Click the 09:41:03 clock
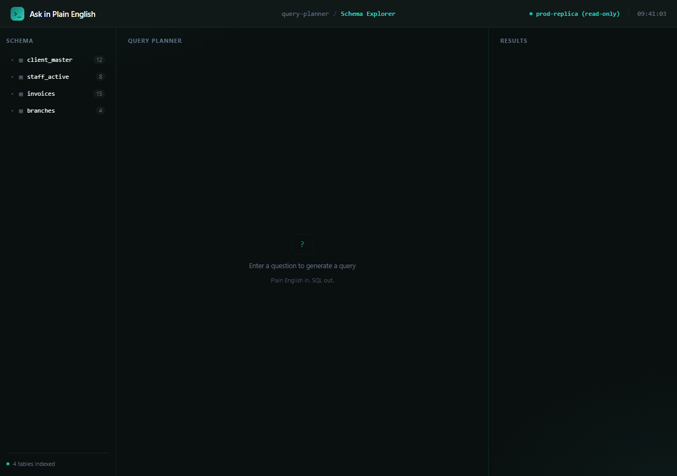The height and width of the screenshot is (476, 677). (x=652, y=14)
